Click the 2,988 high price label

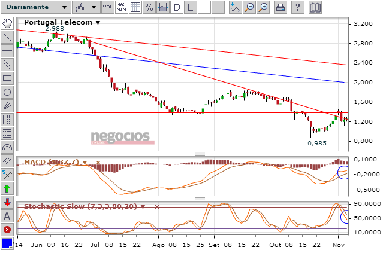[55, 29]
